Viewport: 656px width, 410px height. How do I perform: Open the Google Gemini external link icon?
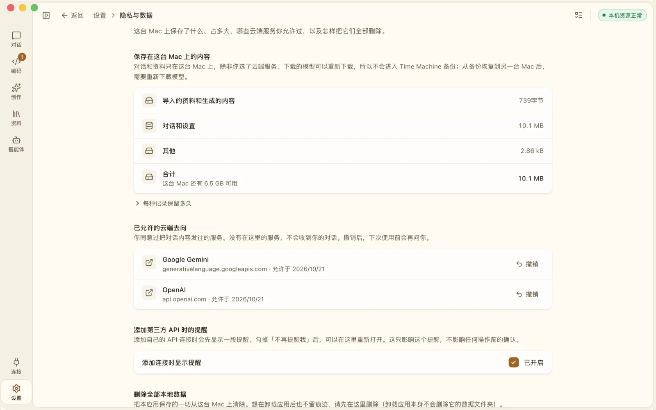click(149, 262)
